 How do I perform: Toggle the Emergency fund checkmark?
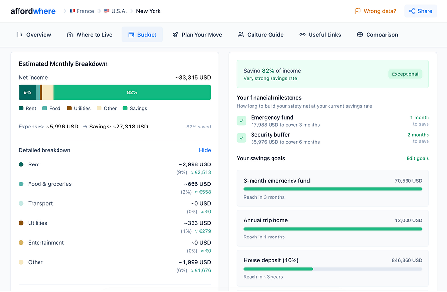click(x=241, y=121)
